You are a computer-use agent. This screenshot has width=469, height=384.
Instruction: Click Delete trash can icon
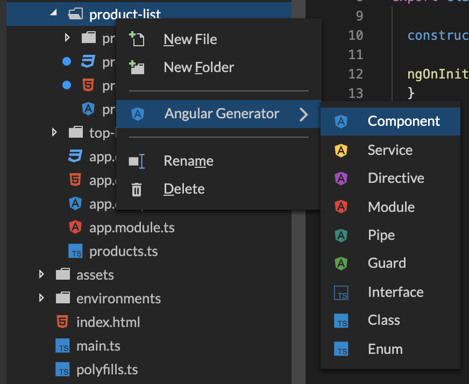(137, 189)
